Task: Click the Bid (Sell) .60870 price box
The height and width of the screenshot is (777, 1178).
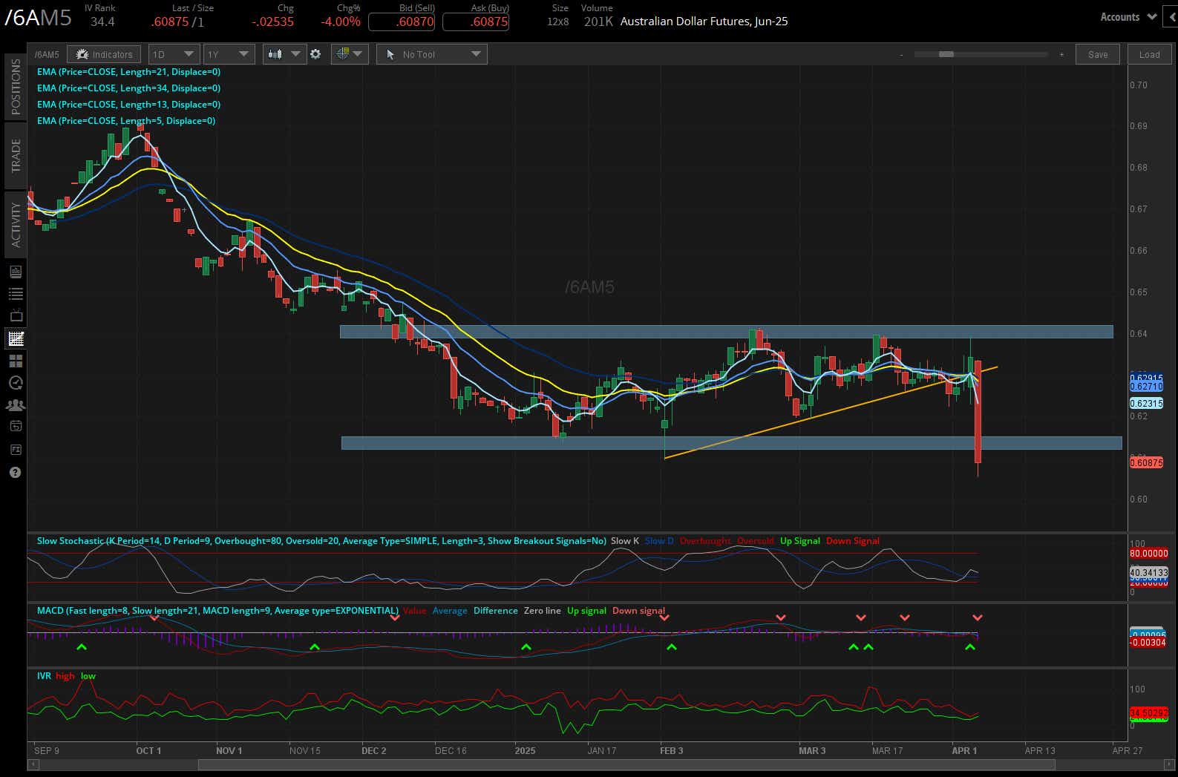Action: pos(402,22)
